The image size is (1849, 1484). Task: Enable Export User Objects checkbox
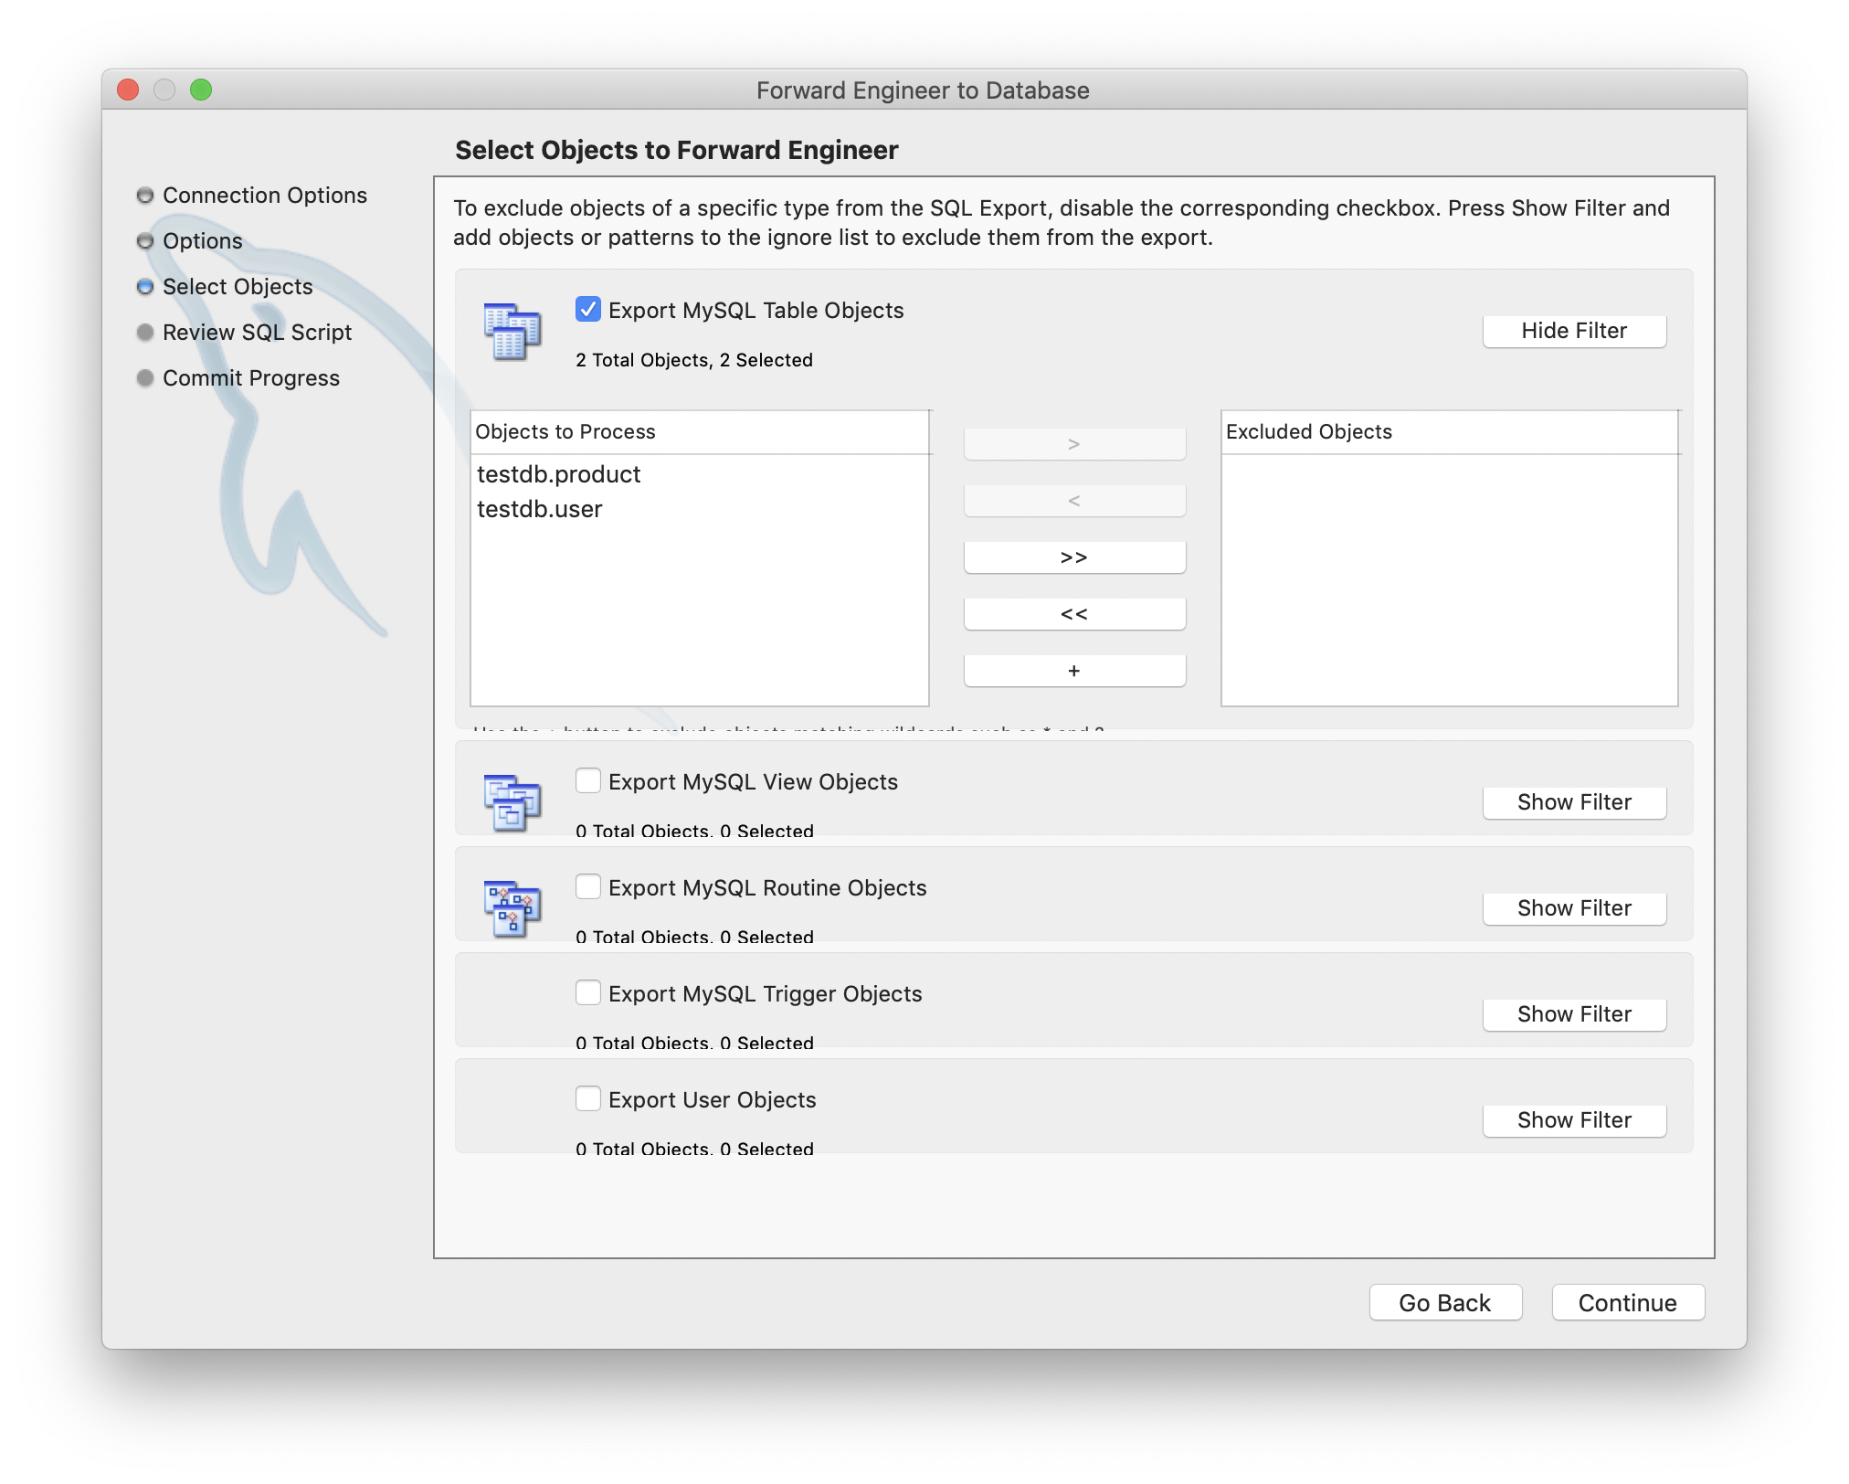pyautogui.click(x=588, y=1099)
